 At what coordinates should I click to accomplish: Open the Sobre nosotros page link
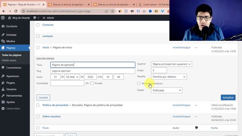coord(51,116)
